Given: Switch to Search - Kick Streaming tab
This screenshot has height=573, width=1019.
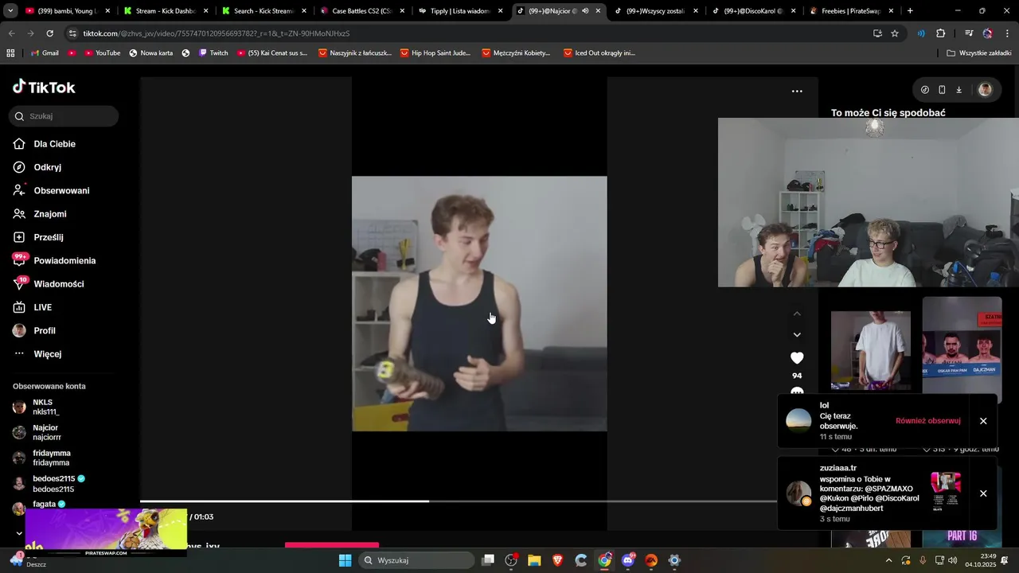Looking at the screenshot, I should pyautogui.click(x=264, y=11).
